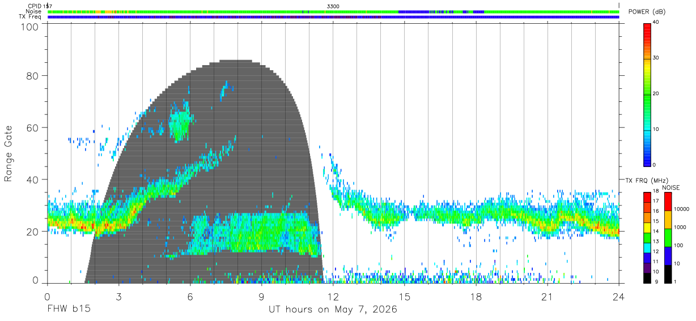
Task: Click the '3300' CPID value
Action: pos(333,6)
